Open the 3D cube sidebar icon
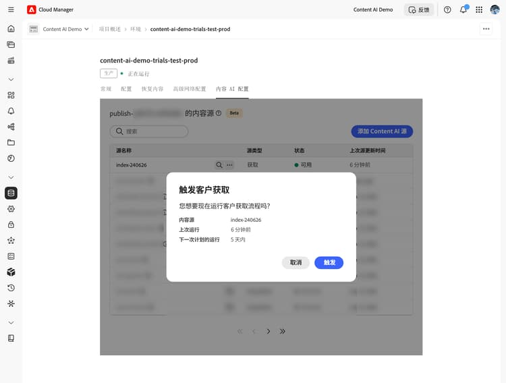The width and height of the screenshot is (506, 383). pos(11,272)
